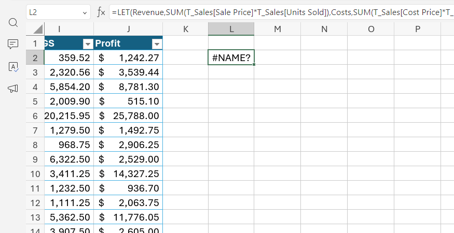Viewport: 454px width, 233px height.
Task: Select column K header
Action: click(185, 29)
